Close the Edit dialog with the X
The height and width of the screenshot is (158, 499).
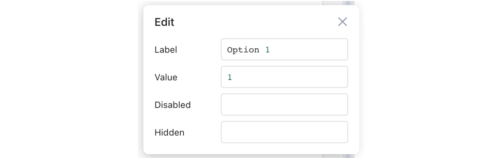tap(342, 22)
